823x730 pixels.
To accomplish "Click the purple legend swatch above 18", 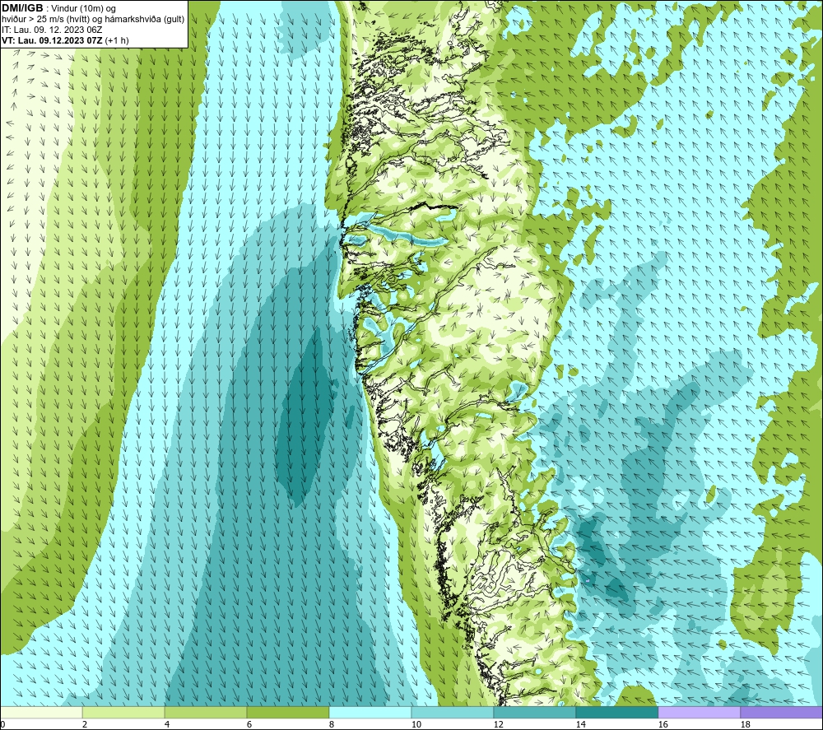I will [x=781, y=712].
